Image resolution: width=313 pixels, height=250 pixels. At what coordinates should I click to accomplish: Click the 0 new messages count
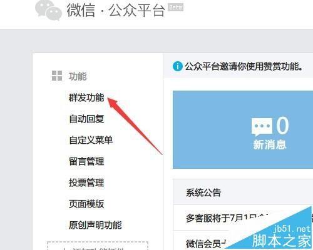pos(283,125)
